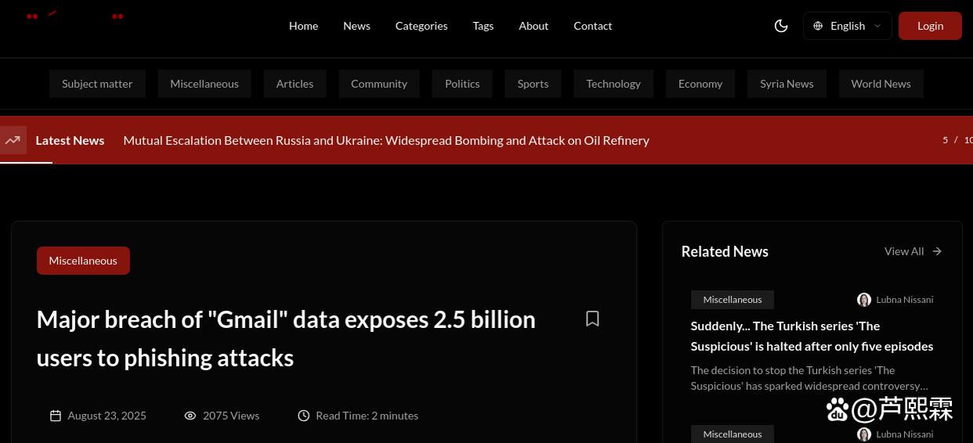Click the Related News heading
The image size is (973, 443).
(725, 251)
